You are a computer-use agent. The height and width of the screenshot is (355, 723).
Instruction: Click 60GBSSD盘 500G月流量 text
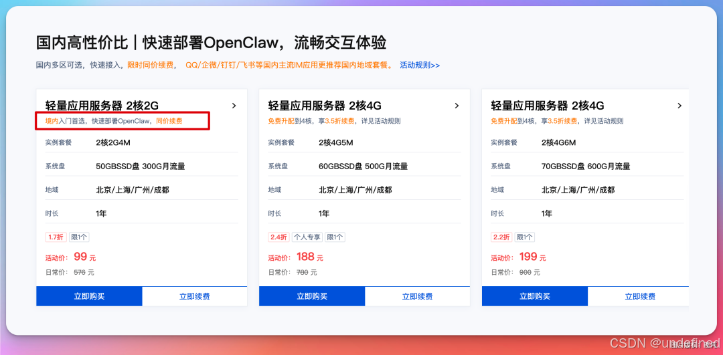363,166
